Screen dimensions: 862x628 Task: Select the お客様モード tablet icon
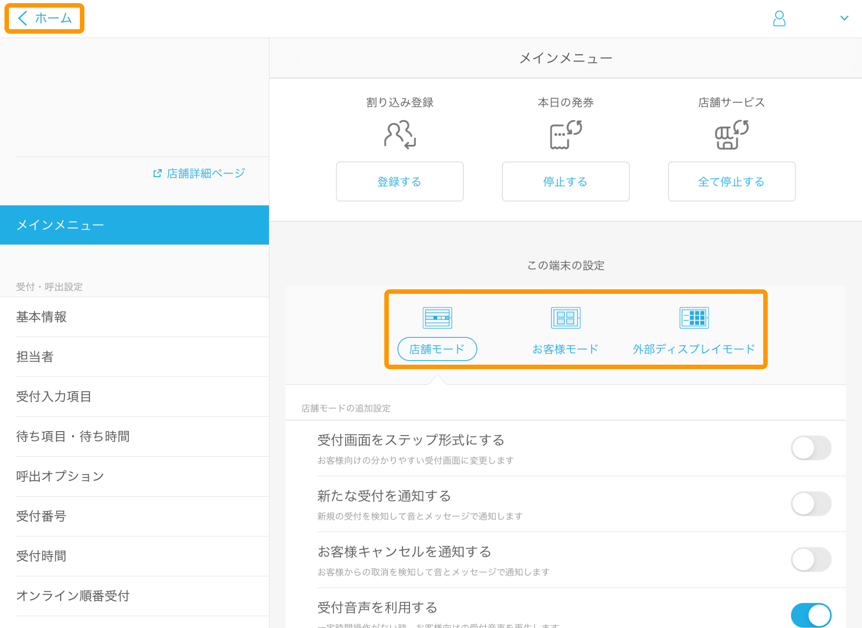coord(565,318)
